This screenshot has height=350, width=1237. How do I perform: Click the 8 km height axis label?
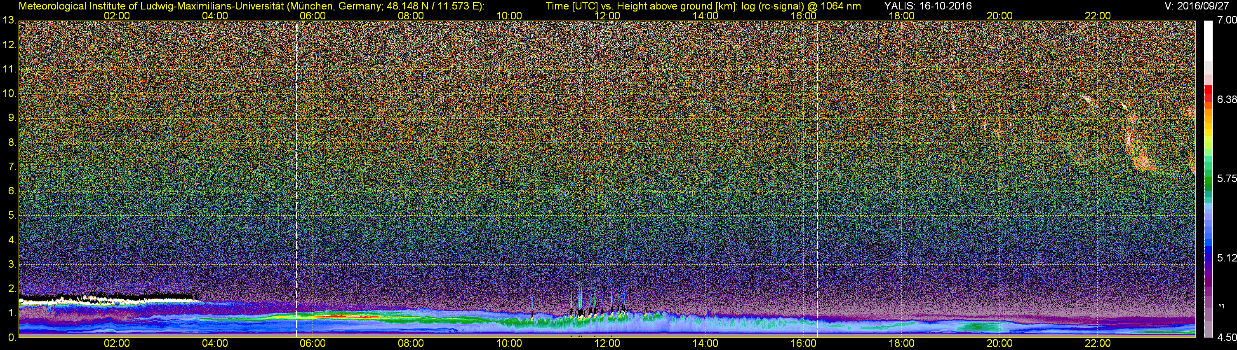point(12,143)
